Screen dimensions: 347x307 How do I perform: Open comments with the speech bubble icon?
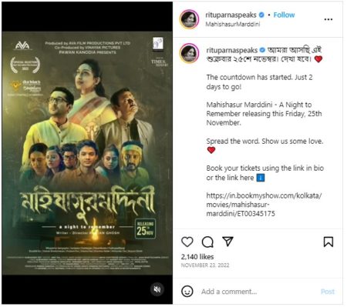point(207,242)
